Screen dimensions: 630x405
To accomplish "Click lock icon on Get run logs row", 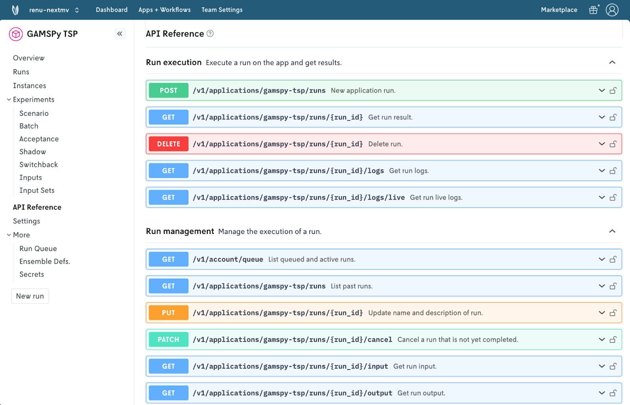I will pos(613,171).
